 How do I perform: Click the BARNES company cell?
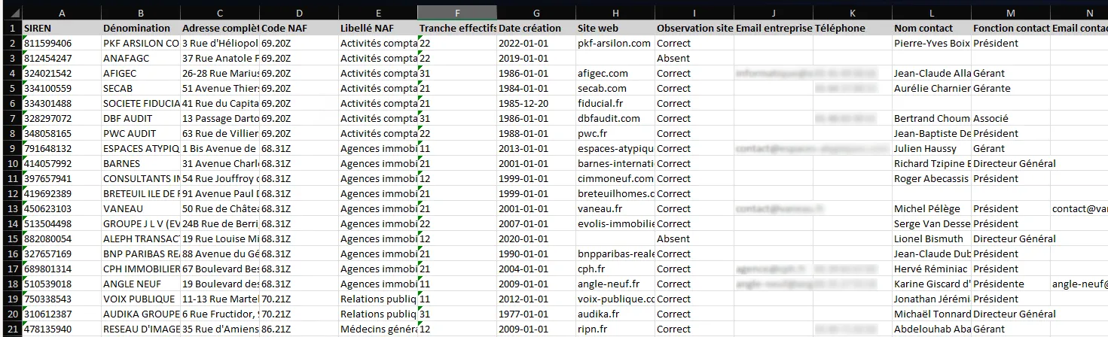[x=141, y=163]
